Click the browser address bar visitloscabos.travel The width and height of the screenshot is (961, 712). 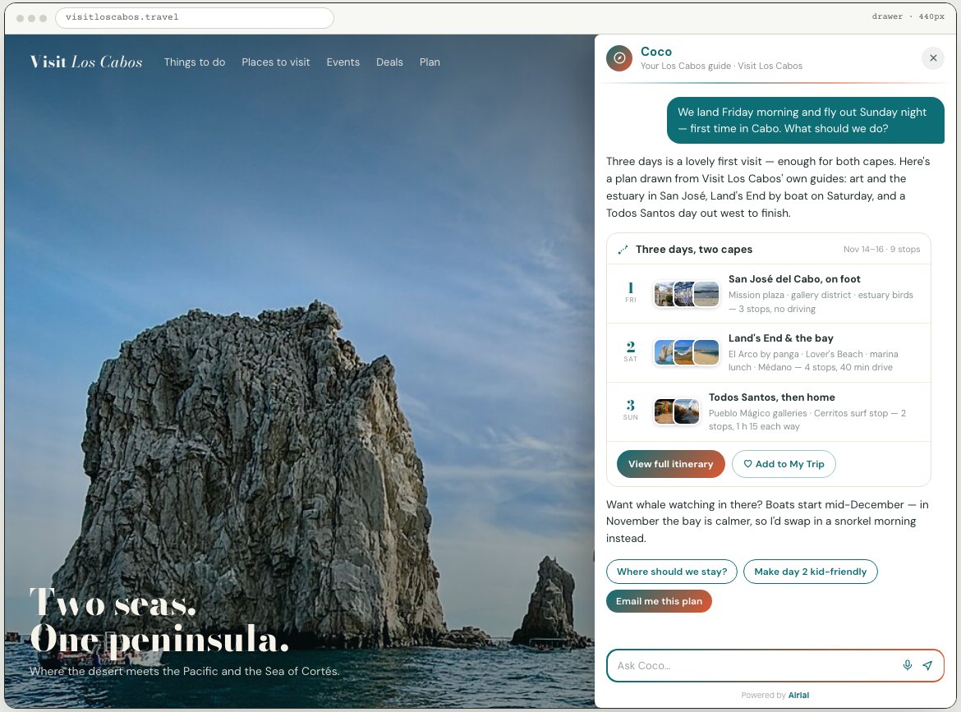pyautogui.click(x=195, y=18)
